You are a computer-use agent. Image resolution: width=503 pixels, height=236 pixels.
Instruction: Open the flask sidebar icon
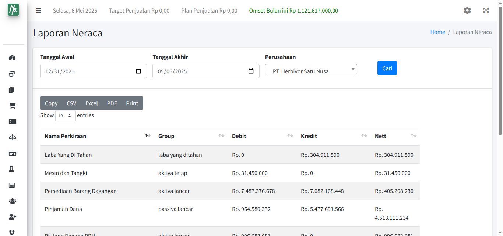click(12, 169)
